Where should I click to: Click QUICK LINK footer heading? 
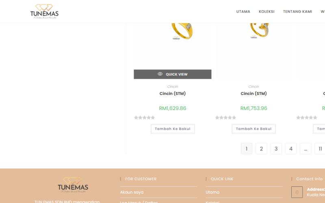click(x=222, y=179)
